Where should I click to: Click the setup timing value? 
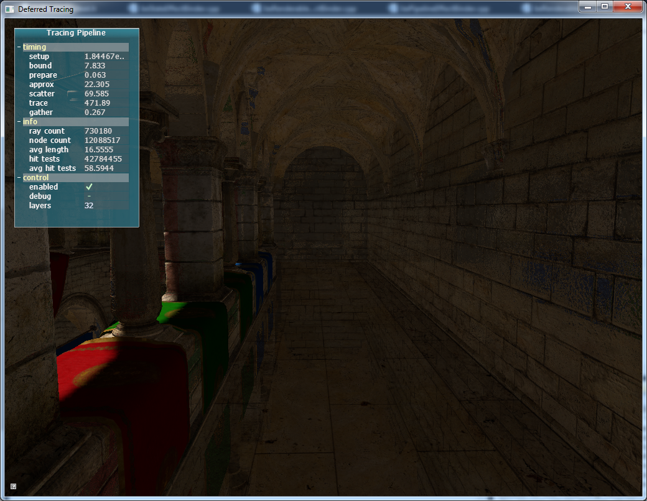(x=104, y=57)
